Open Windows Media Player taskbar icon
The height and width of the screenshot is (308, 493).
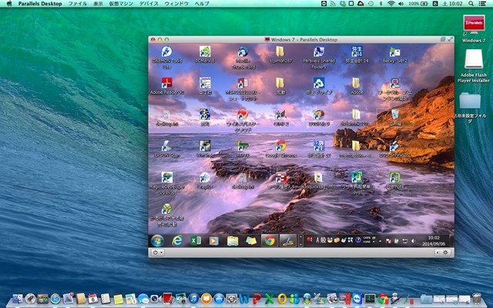[x=214, y=241]
